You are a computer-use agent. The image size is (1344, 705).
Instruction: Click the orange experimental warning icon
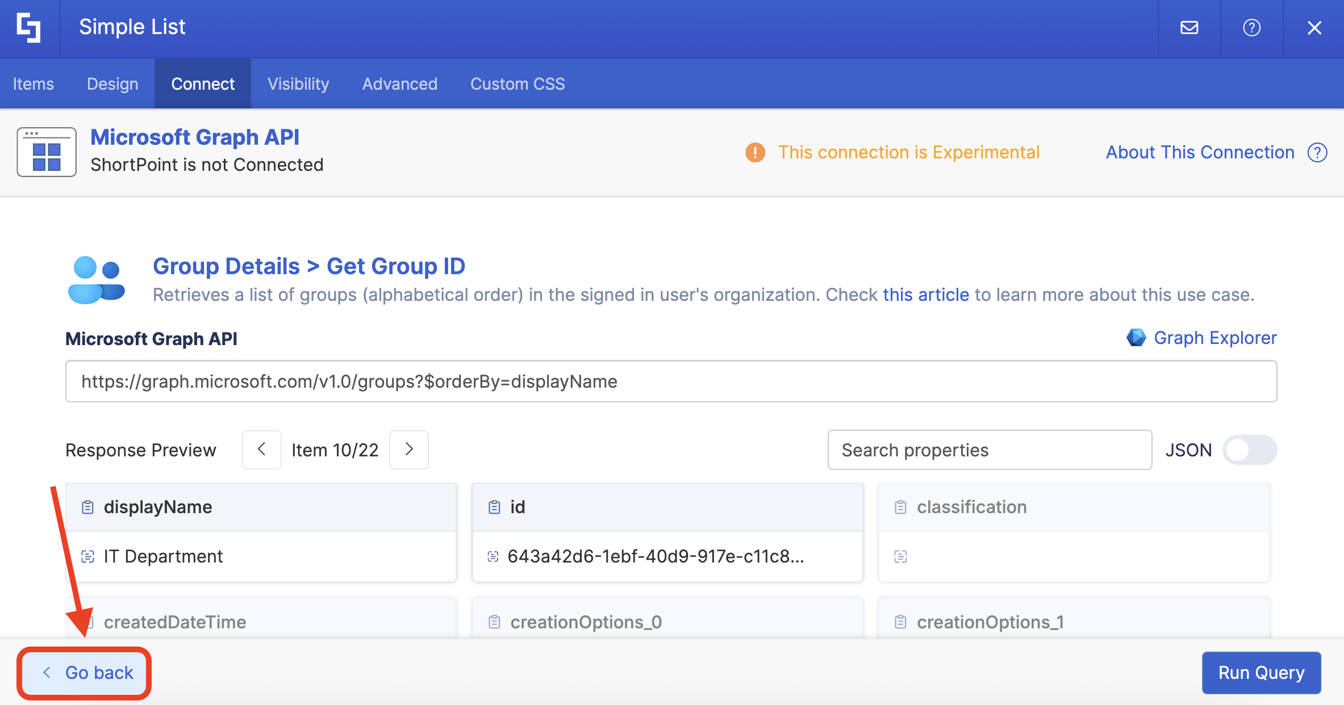755,152
